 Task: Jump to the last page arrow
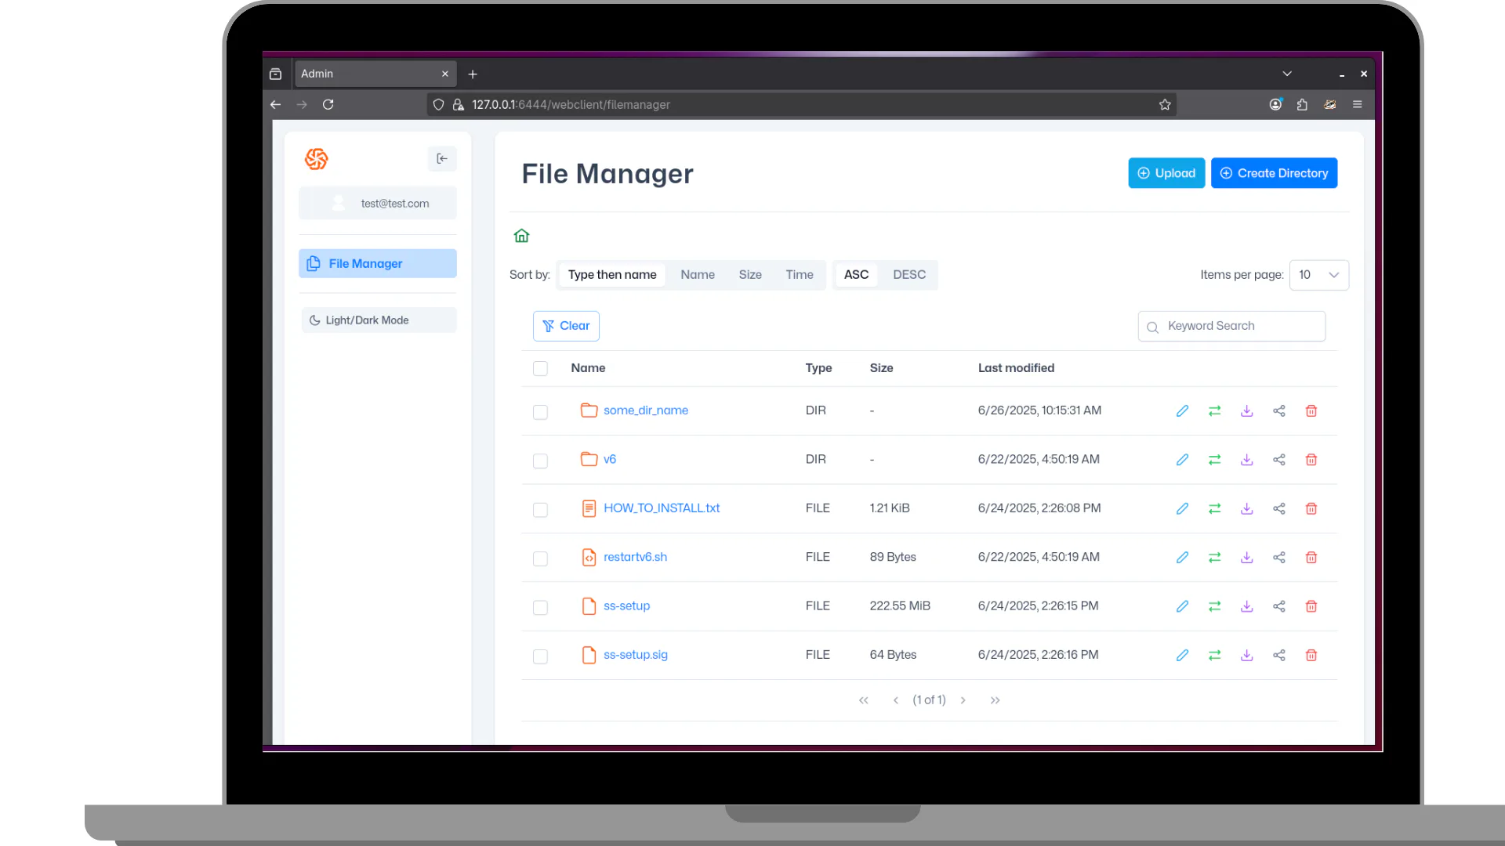995,701
